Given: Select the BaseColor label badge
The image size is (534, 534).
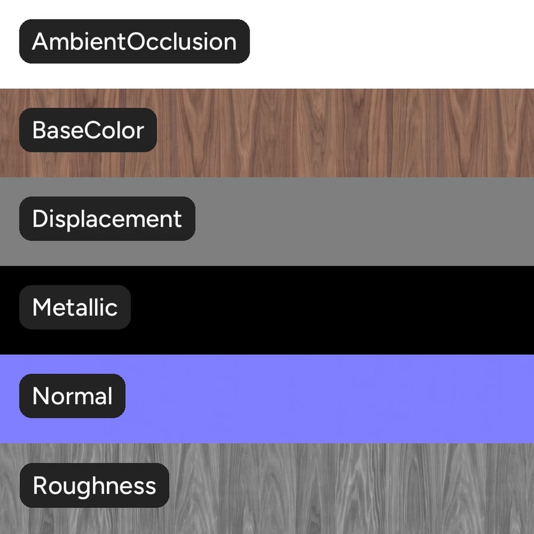Looking at the screenshot, I should coord(88,130).
